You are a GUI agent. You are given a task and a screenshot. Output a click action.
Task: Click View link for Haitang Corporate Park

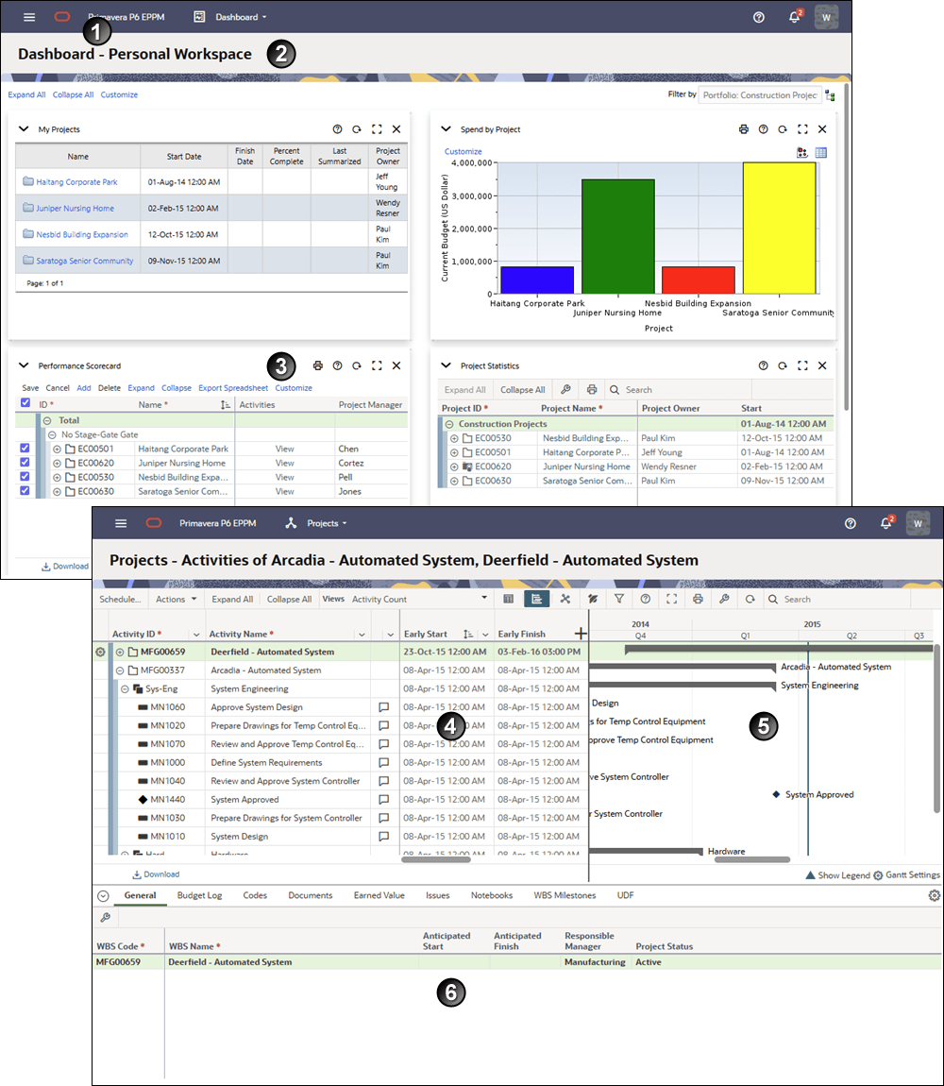285,449
